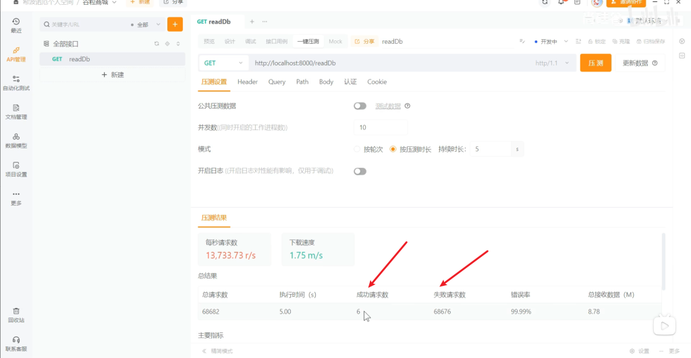691x358 pixels.
Task: Switch to the Header tab
Action: (247, 82)
